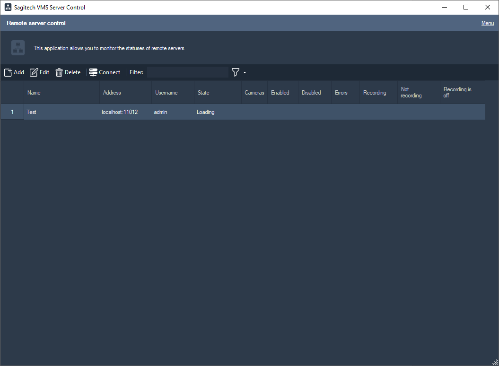
Task: Click the Delete trash icon
Action: (59, 72)
